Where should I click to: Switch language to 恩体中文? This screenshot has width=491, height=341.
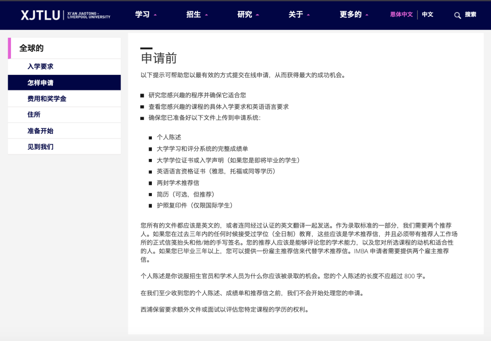coord(401,15)
